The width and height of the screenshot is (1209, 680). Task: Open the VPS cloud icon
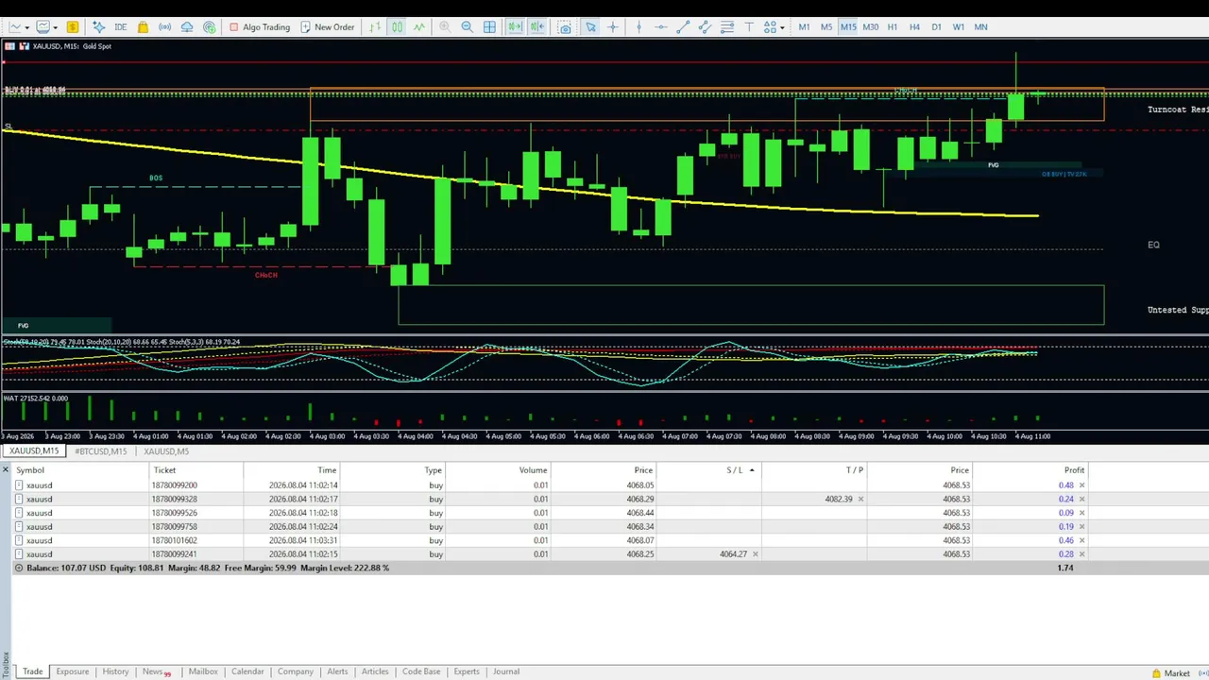pos(187,26)
